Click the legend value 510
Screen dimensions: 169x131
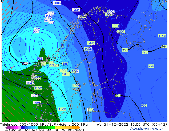pos(28,130)
